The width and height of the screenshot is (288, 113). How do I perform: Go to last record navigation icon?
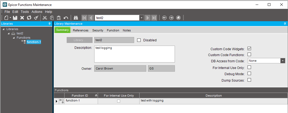pos(154,18)
